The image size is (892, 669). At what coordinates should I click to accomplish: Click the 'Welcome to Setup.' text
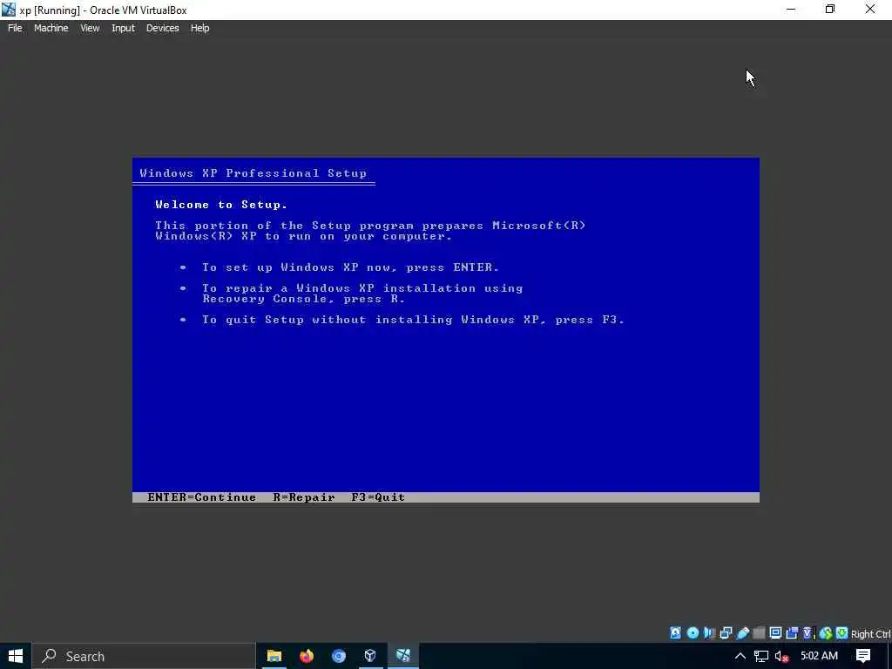click(x=221, y=204)
